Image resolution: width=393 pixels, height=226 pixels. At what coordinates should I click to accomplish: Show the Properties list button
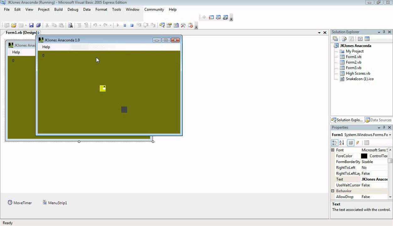(x=351, y=143)
